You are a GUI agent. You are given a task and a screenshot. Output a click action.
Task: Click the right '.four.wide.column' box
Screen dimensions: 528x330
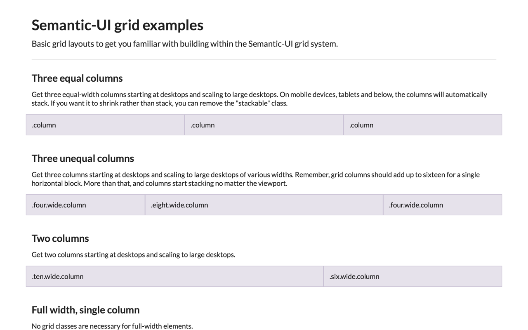443,205
